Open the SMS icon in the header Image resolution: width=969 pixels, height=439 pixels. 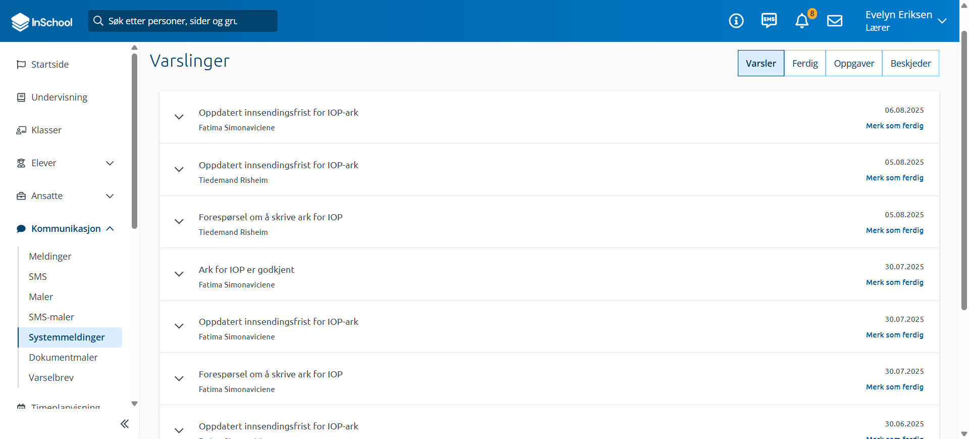point(769,21)
